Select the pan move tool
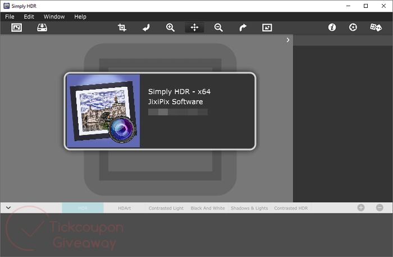393x257 pixels. [194, 27]
